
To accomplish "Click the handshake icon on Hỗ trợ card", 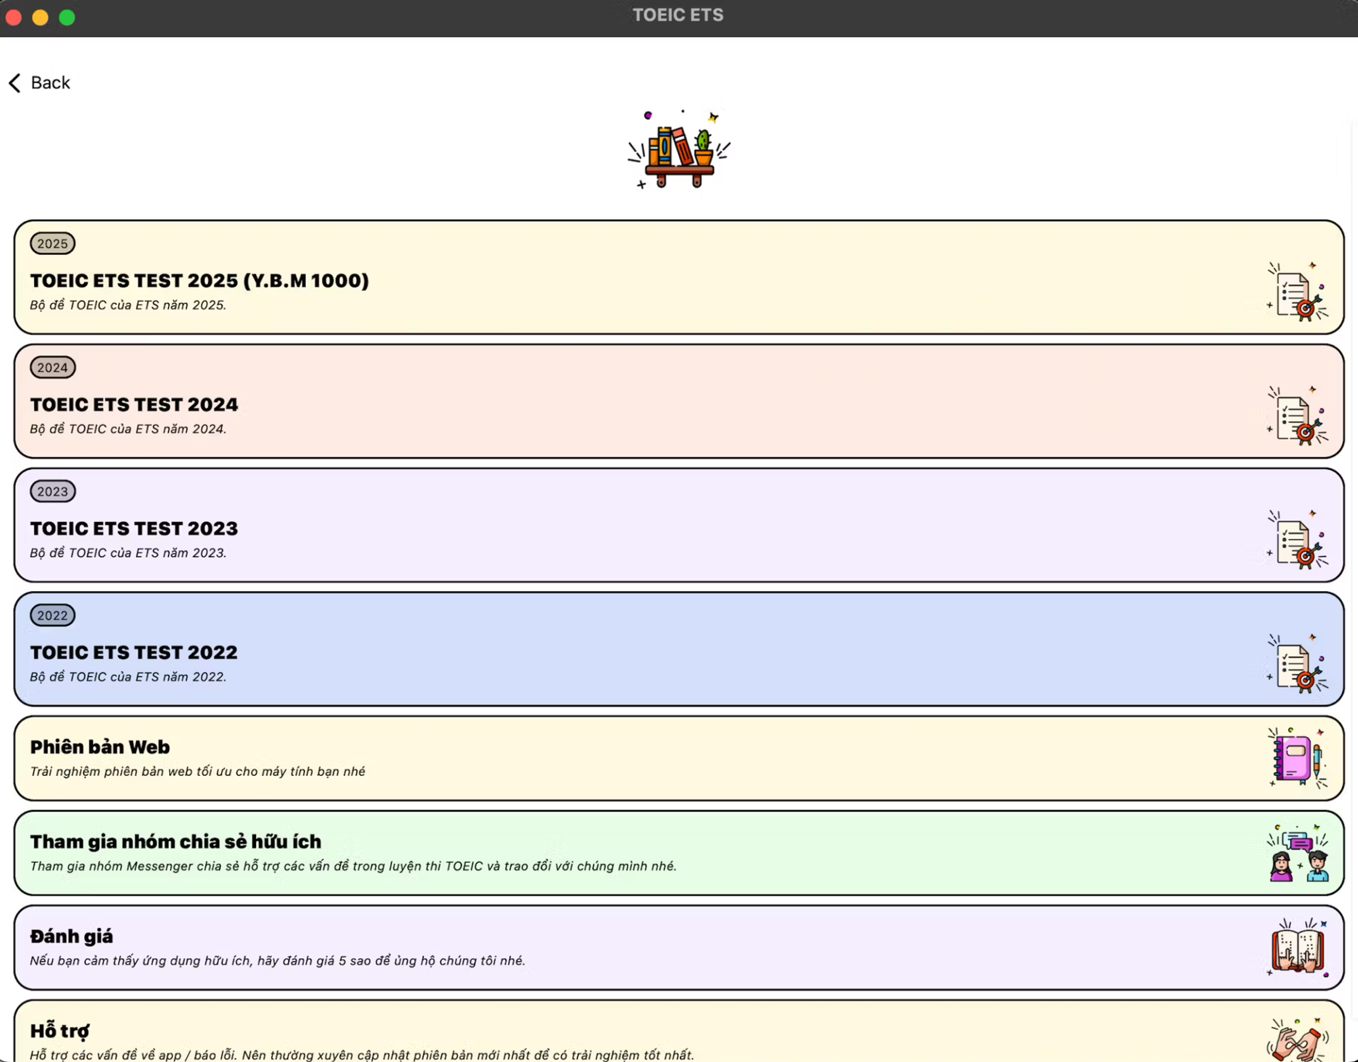I will click(x=1298, y=1040).
